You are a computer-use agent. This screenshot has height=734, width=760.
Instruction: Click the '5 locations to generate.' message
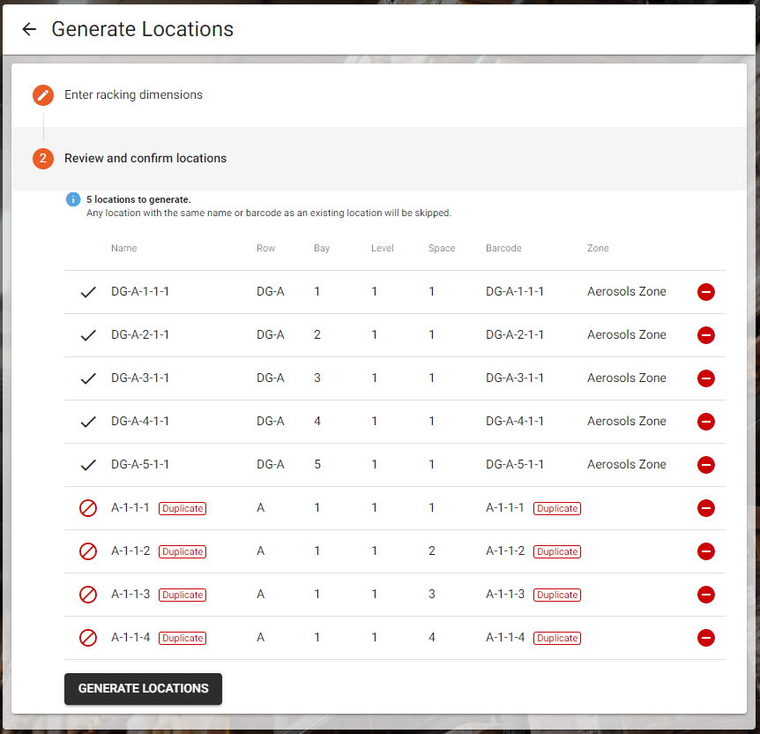138,199
